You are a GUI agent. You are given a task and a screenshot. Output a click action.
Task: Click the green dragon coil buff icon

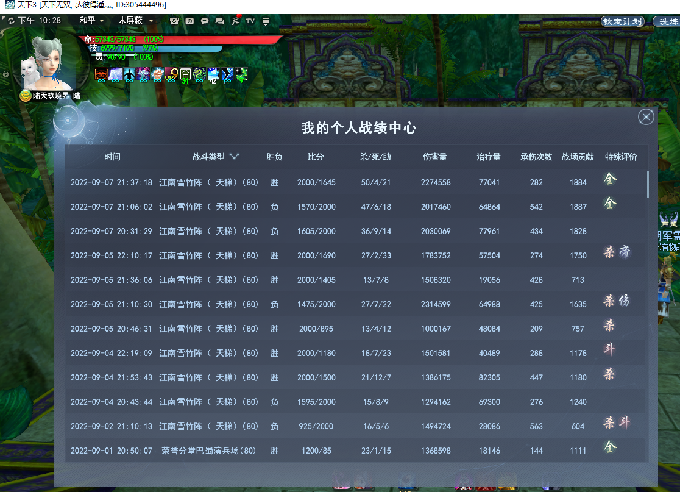[199, 74]
